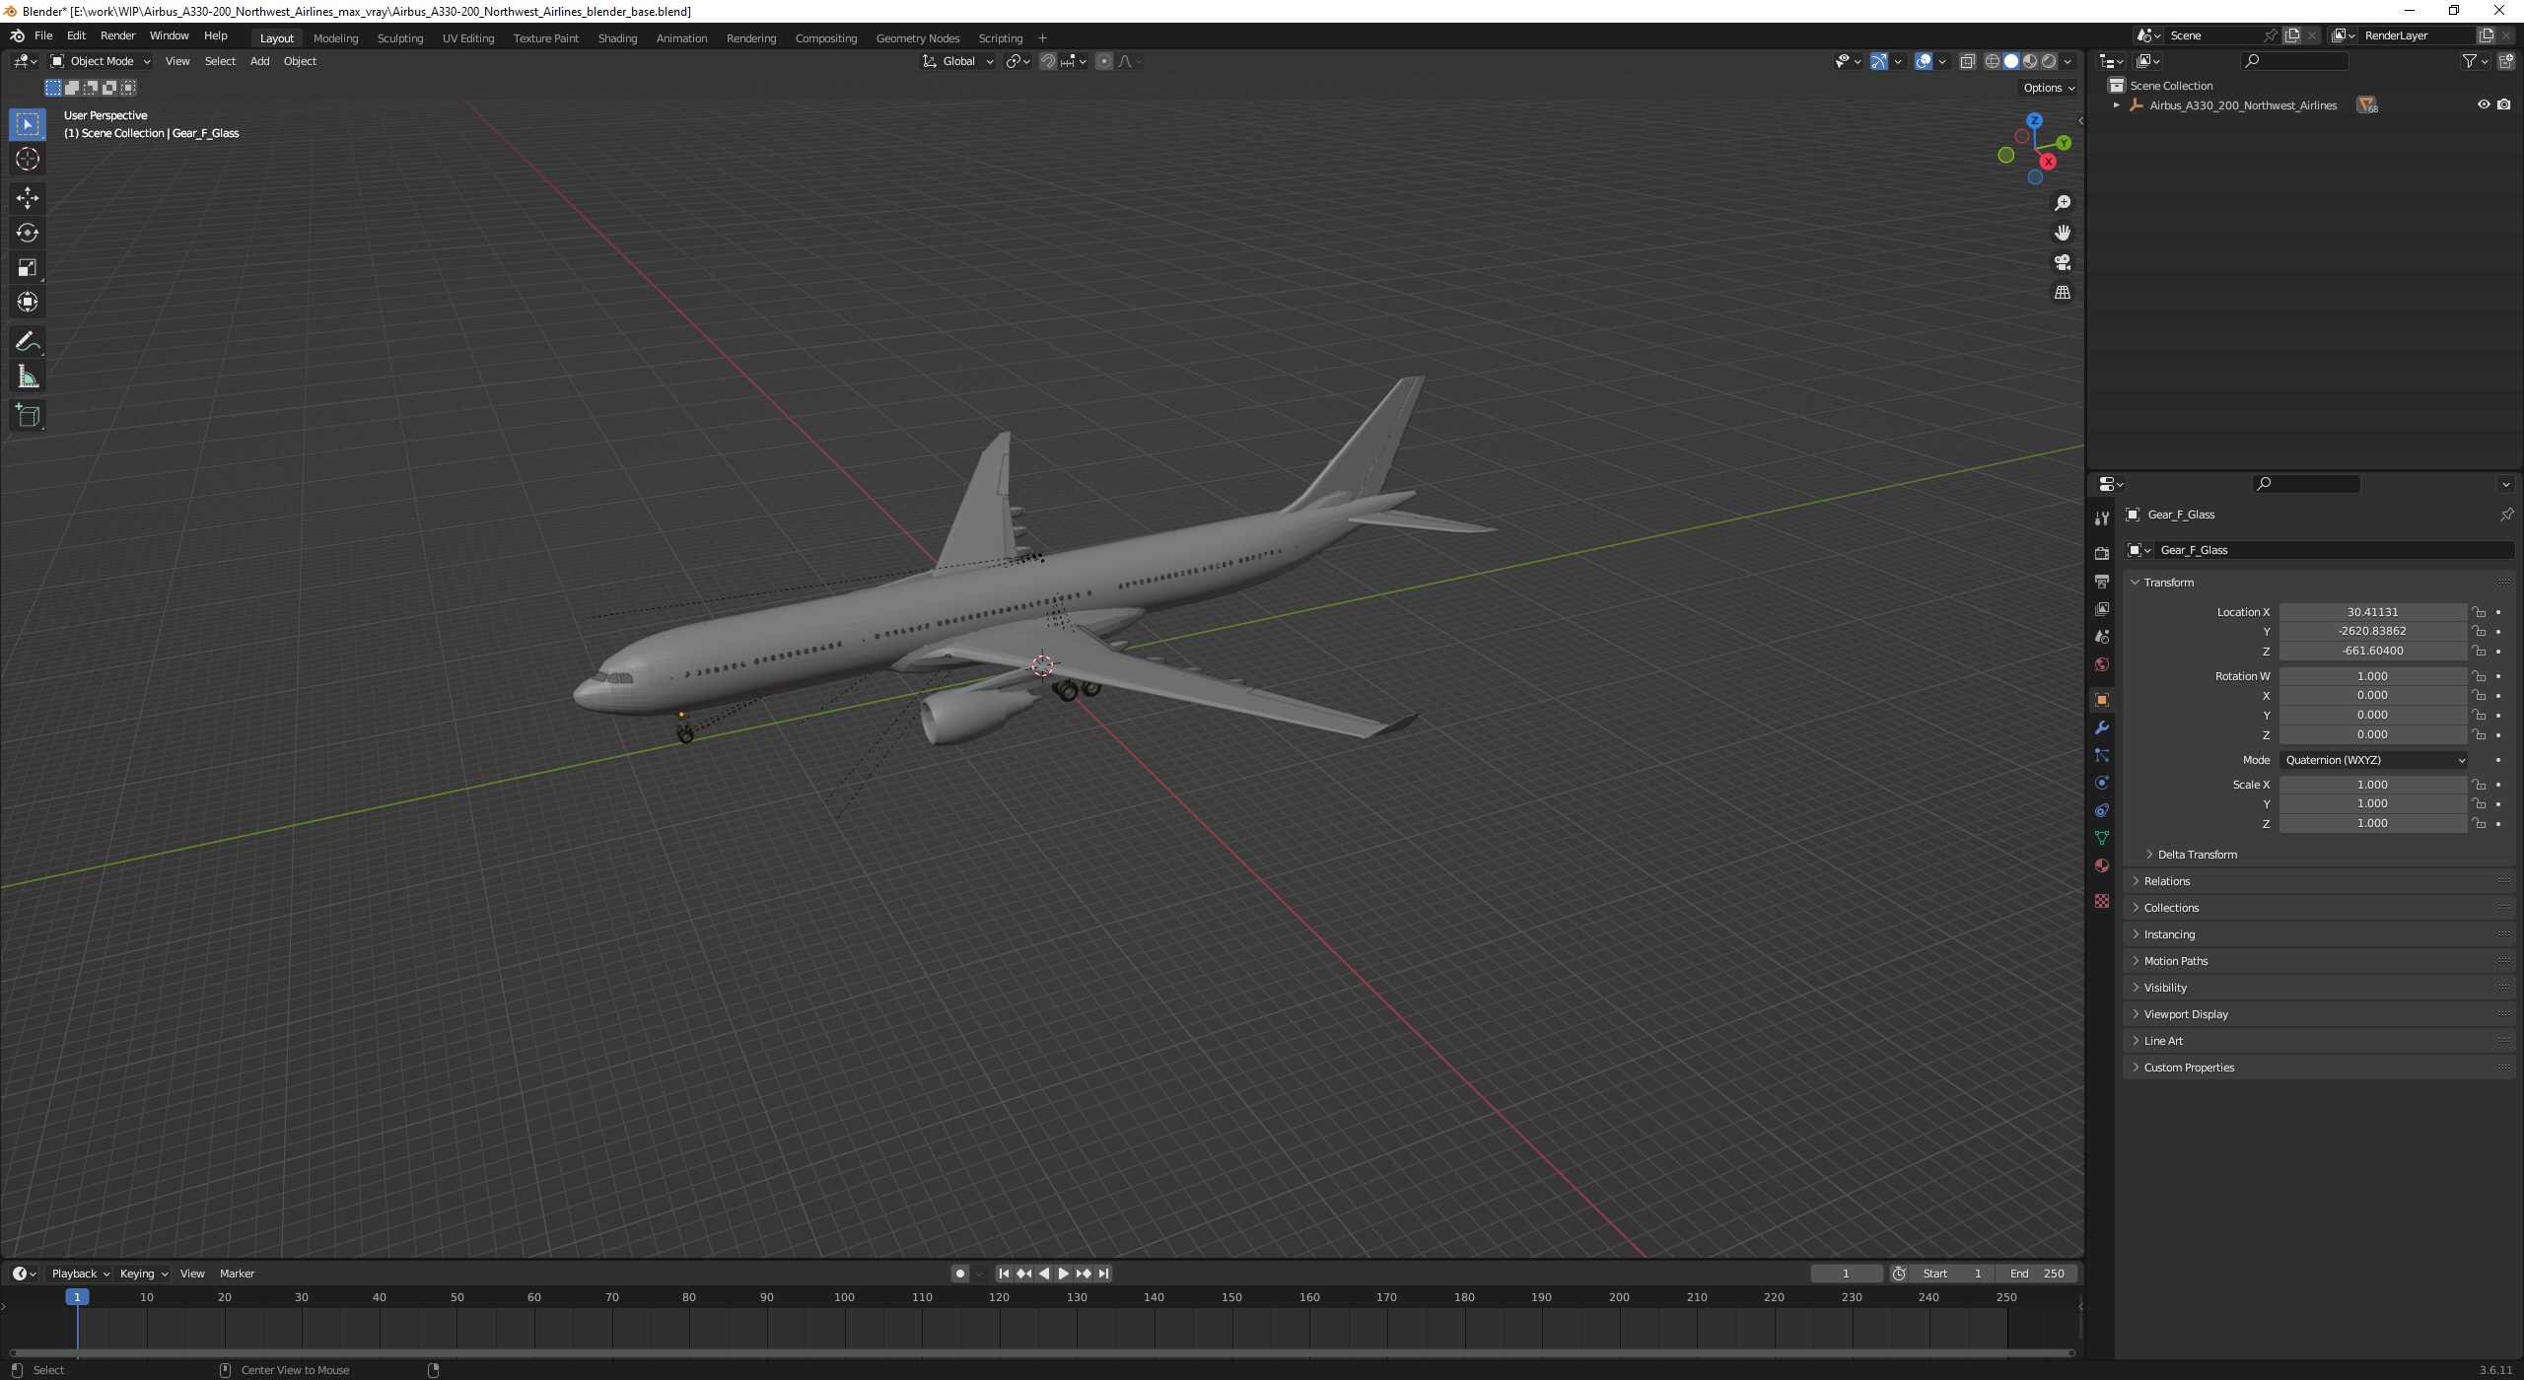This screenshot has width=2524, height=1380.
Task: Click timeline frame 1 marker
Action: pyautogui.click(x=77, y=1297)
